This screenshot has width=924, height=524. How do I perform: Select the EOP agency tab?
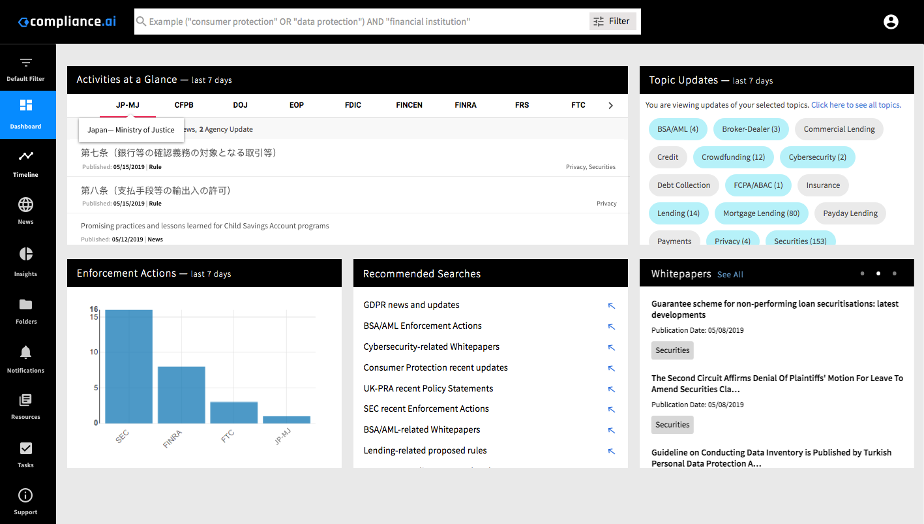coord(297,105)
